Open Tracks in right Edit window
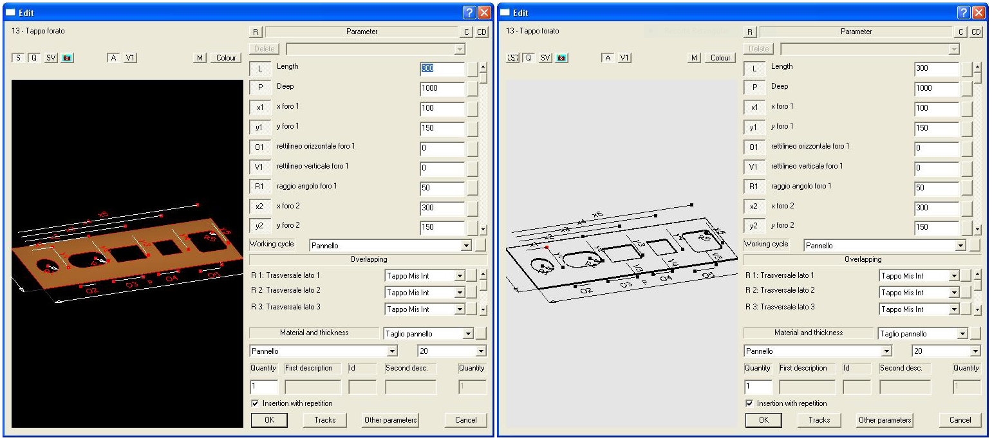 point(819,420)
